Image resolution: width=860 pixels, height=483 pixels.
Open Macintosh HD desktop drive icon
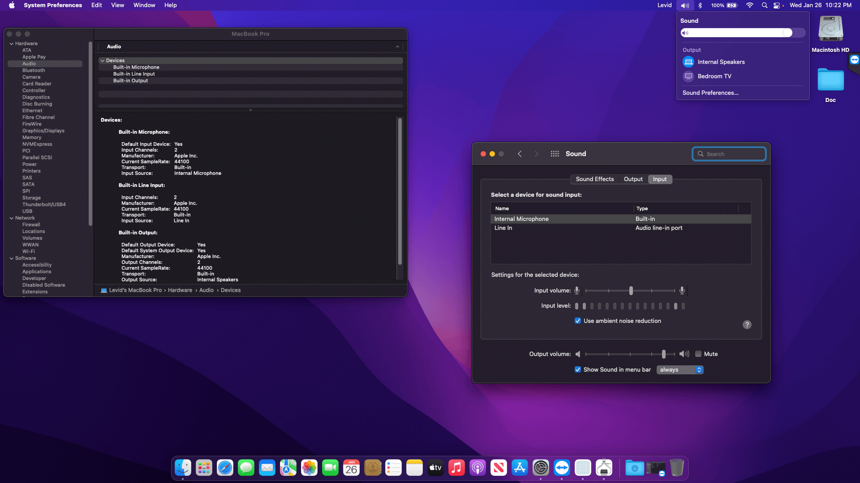tap(830, 30)
